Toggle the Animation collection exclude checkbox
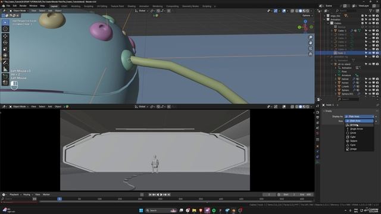This screenshot has width=381, height=214. click(363, 20)
